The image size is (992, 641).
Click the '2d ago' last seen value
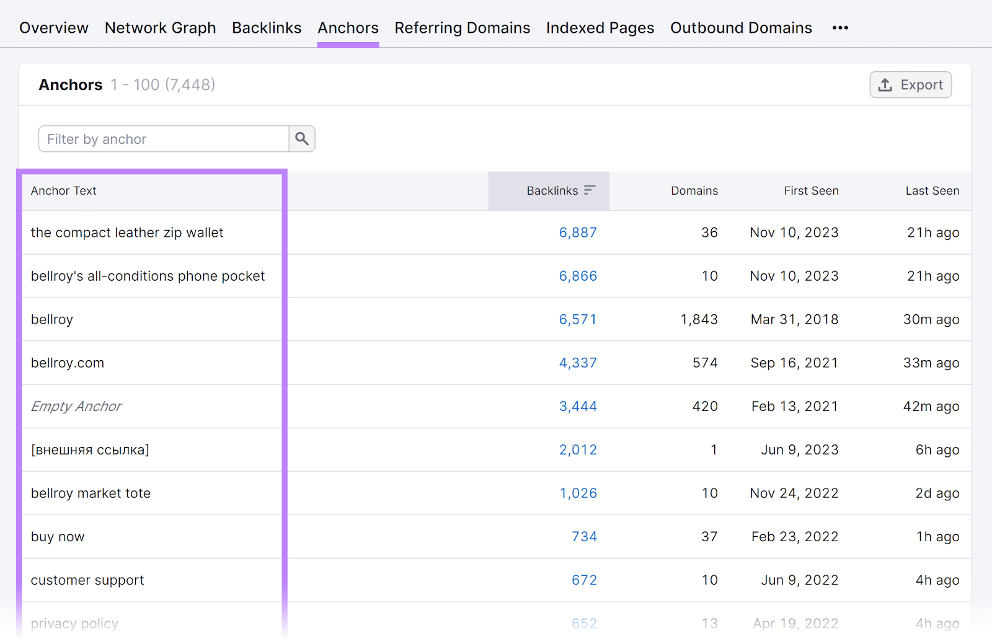937,493
